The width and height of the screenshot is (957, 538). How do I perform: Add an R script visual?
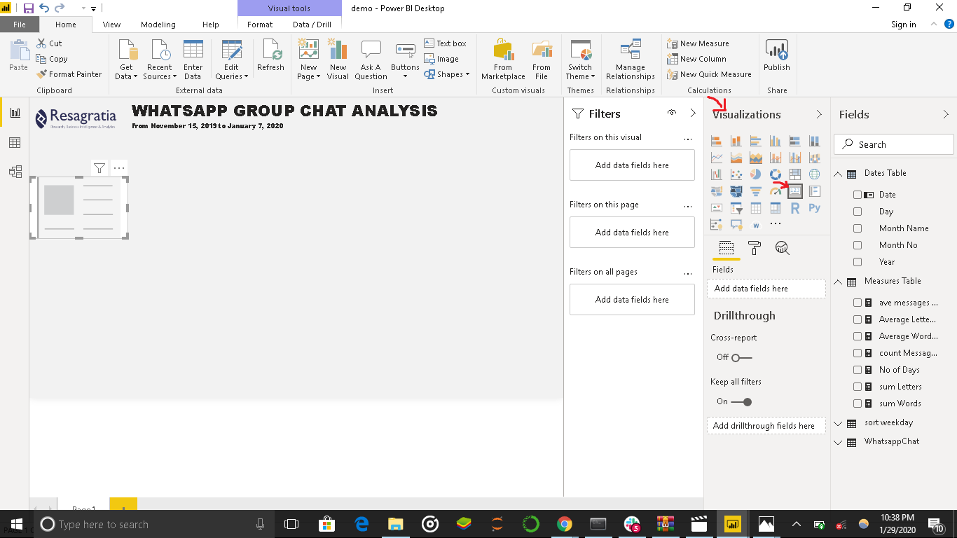(x=795, y=208)
